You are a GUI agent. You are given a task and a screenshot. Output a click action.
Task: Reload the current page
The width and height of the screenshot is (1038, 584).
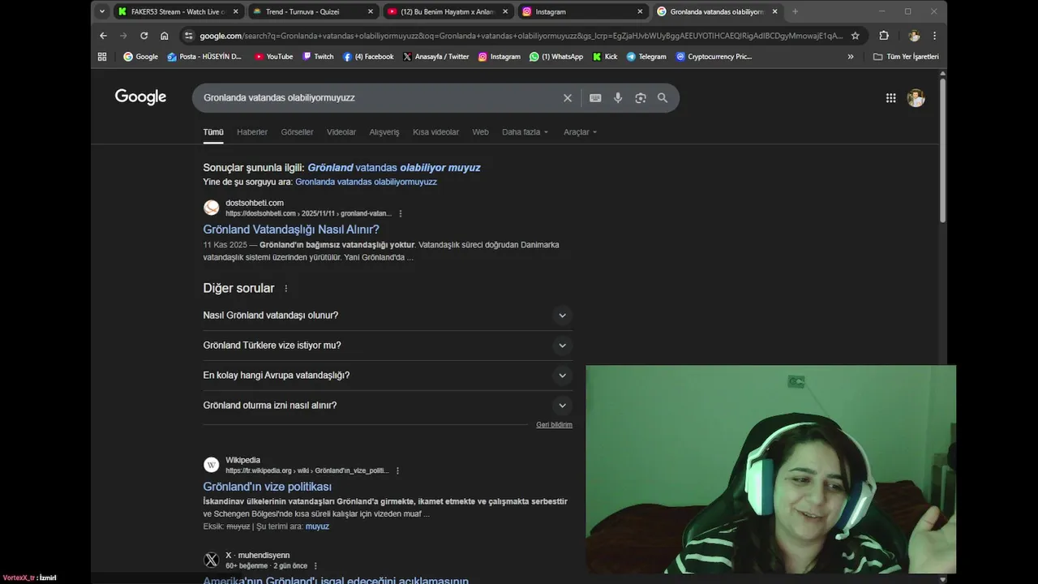[144, 36]
